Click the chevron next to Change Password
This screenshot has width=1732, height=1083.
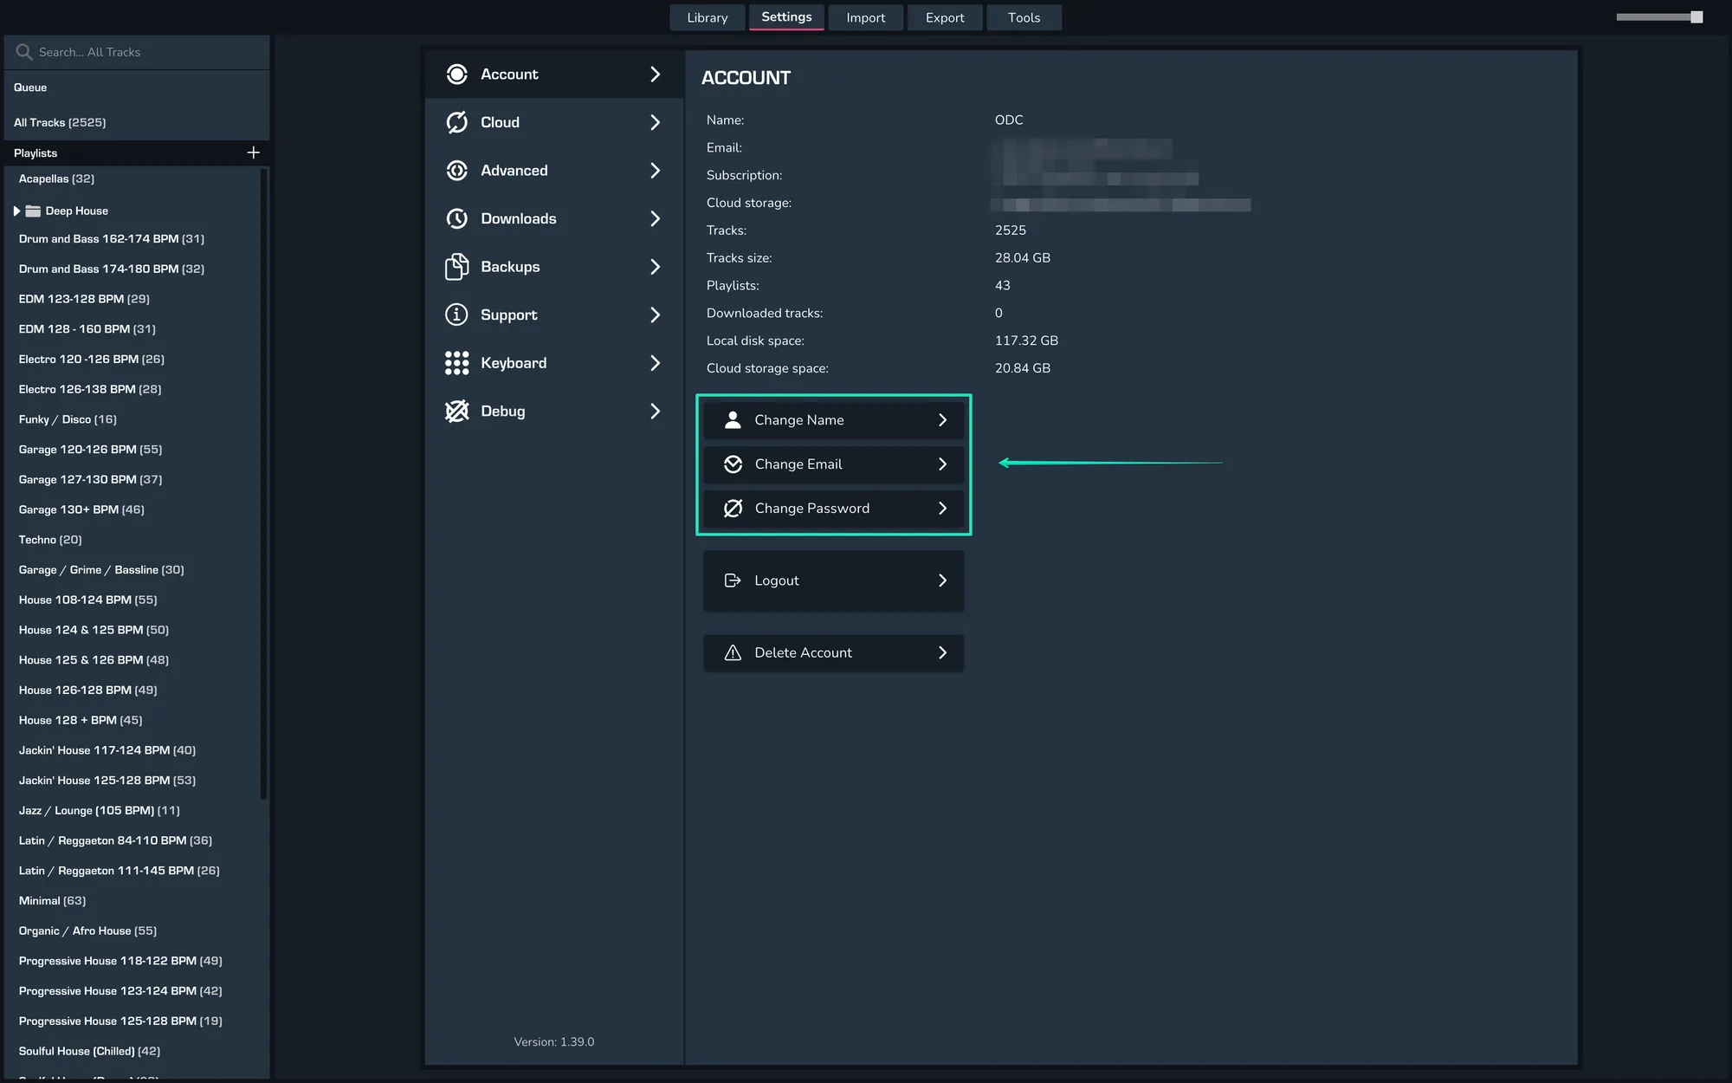tap(942, 509)
